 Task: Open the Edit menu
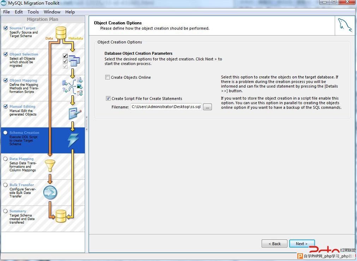19,12
